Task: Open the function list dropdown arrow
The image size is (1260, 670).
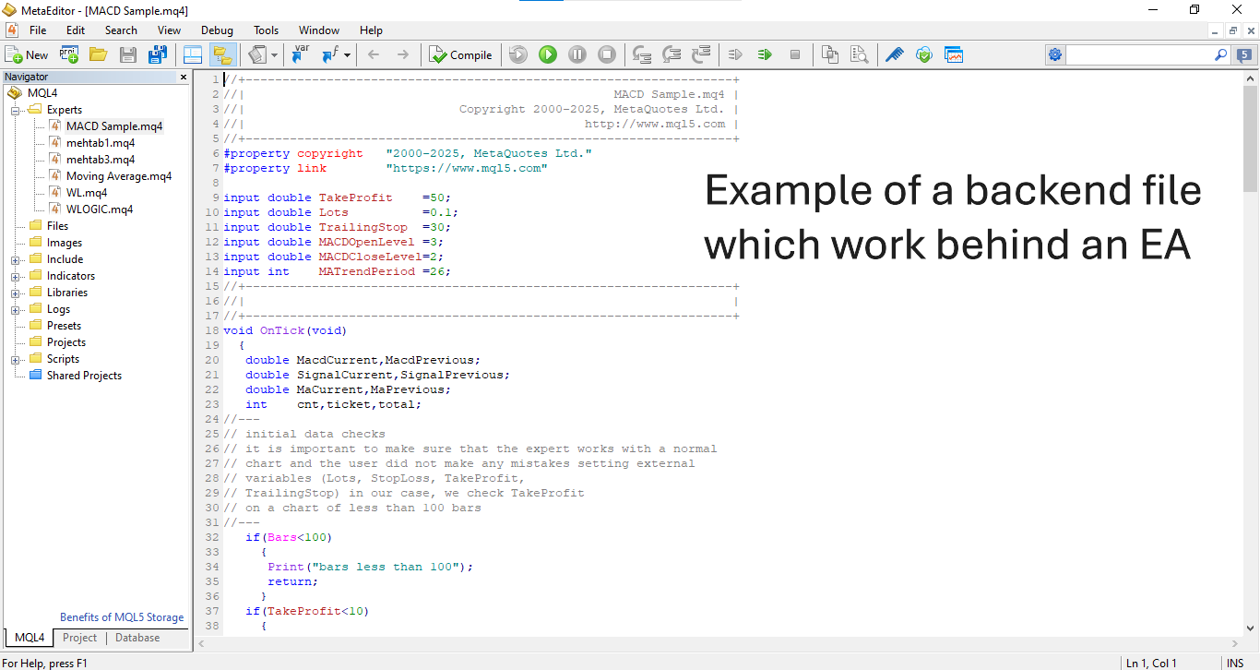Action: coord(348,54)
